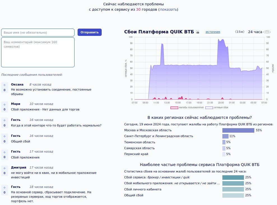Click the '18 часов назад' timestamp
The width and height of the screenshot is (277, 205).
click(41, 187)
